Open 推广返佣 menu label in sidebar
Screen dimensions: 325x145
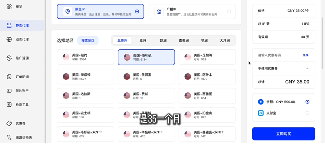pyautogui.click(x=22, y=58)
